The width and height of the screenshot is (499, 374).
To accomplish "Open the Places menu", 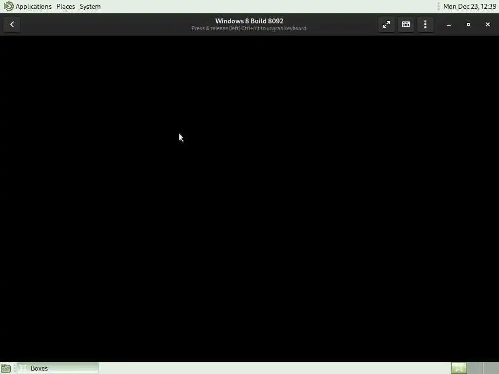I will (66, 6).
